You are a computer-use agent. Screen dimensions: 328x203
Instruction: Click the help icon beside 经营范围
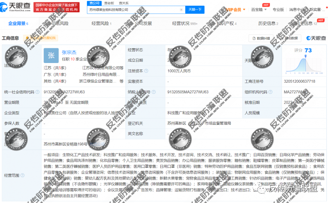[23, 175]
